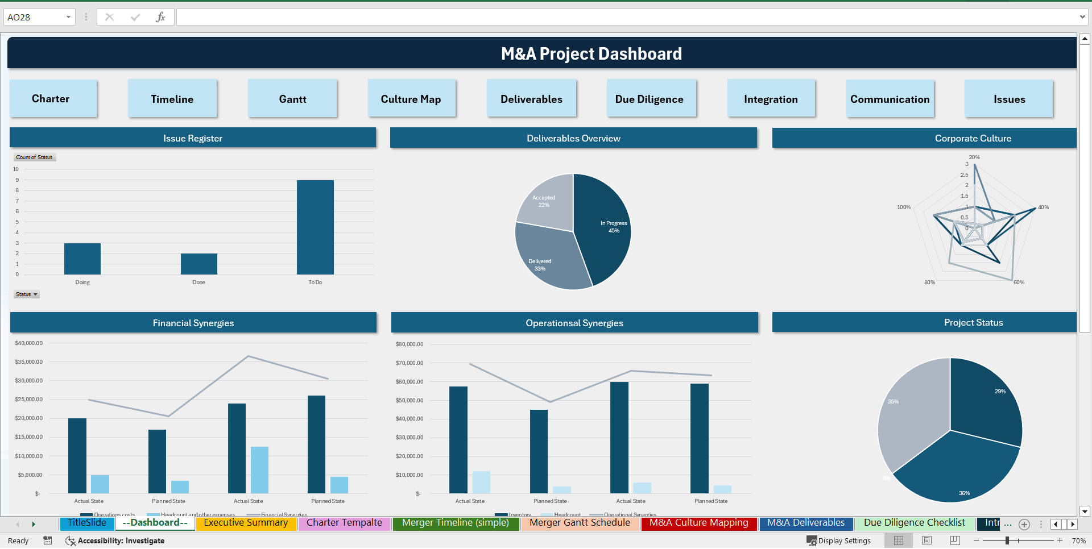
Task: Click the Financial Synergies section header
Action: (x=193, y=323)
